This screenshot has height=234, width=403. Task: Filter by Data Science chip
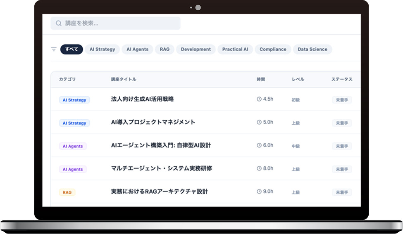coord(312,49)
